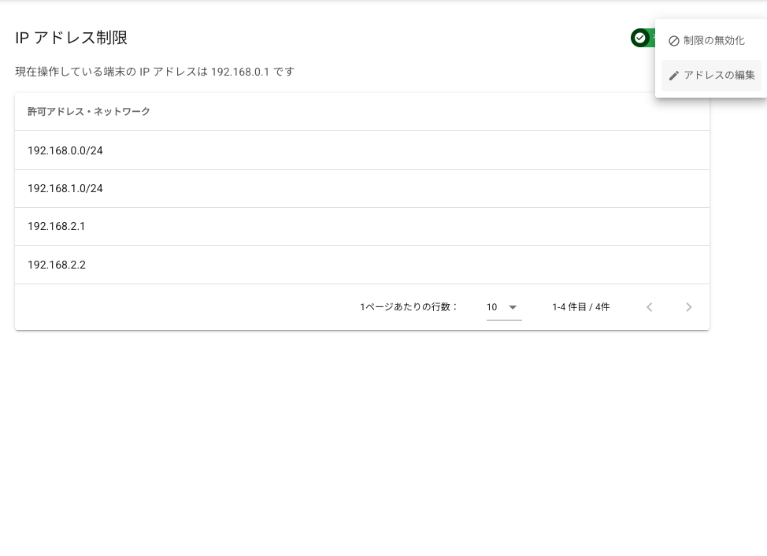767x556 pixels.
Task: Click the prohibit icon beside 制限の無効化
Action: (x=674, y=41)
